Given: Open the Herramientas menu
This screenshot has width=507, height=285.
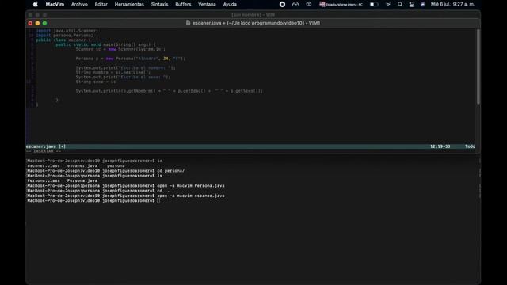Looking at the screenshot, I should 129,4.
